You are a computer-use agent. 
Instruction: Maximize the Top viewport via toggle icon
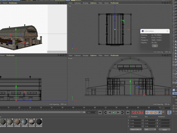pyautogui.click(x=170, y=3)
